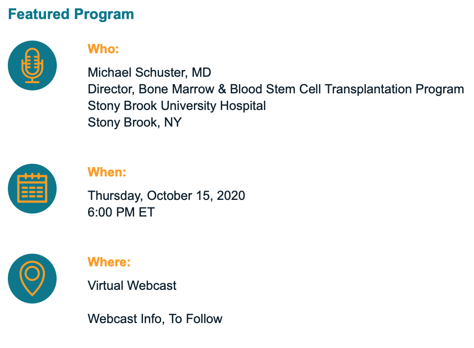
Task: Click the 6:00 PM ET time
Action: (121, 212)
